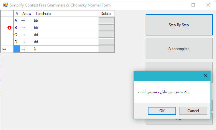Viewport: 216px width, 130px height.
Task: Click the Autocomplete button
Action: click(x=179, y=49)
